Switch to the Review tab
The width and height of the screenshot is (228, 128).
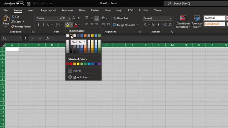click(x=95, y=10)
